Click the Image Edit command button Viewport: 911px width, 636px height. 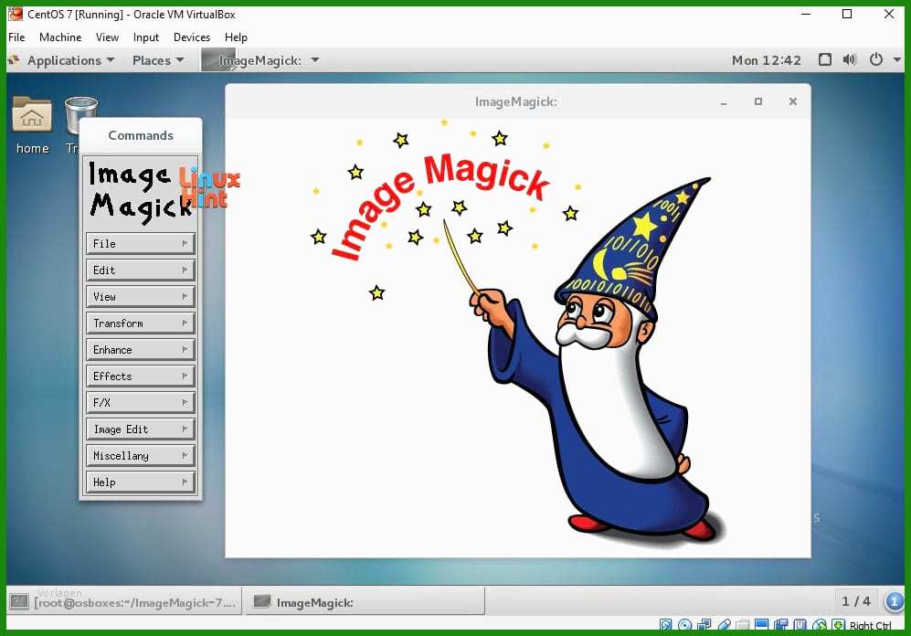[141, 429]
